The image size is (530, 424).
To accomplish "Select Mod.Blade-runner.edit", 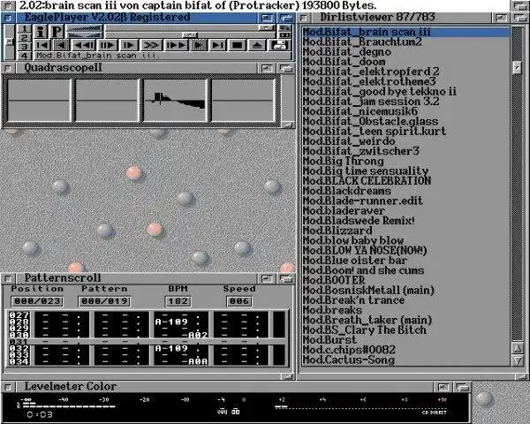I will [405, 201].
